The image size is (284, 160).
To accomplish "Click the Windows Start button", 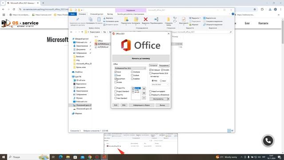I will 4,157.
